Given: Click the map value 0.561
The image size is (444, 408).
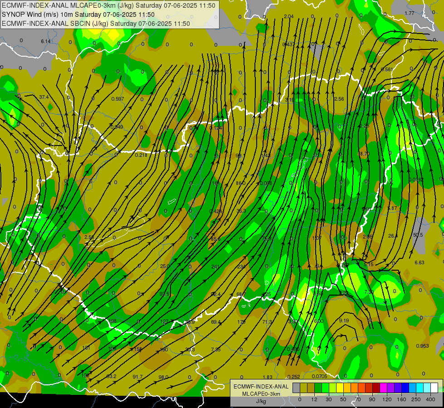Looking at the screenshot, I should point(387,69).
